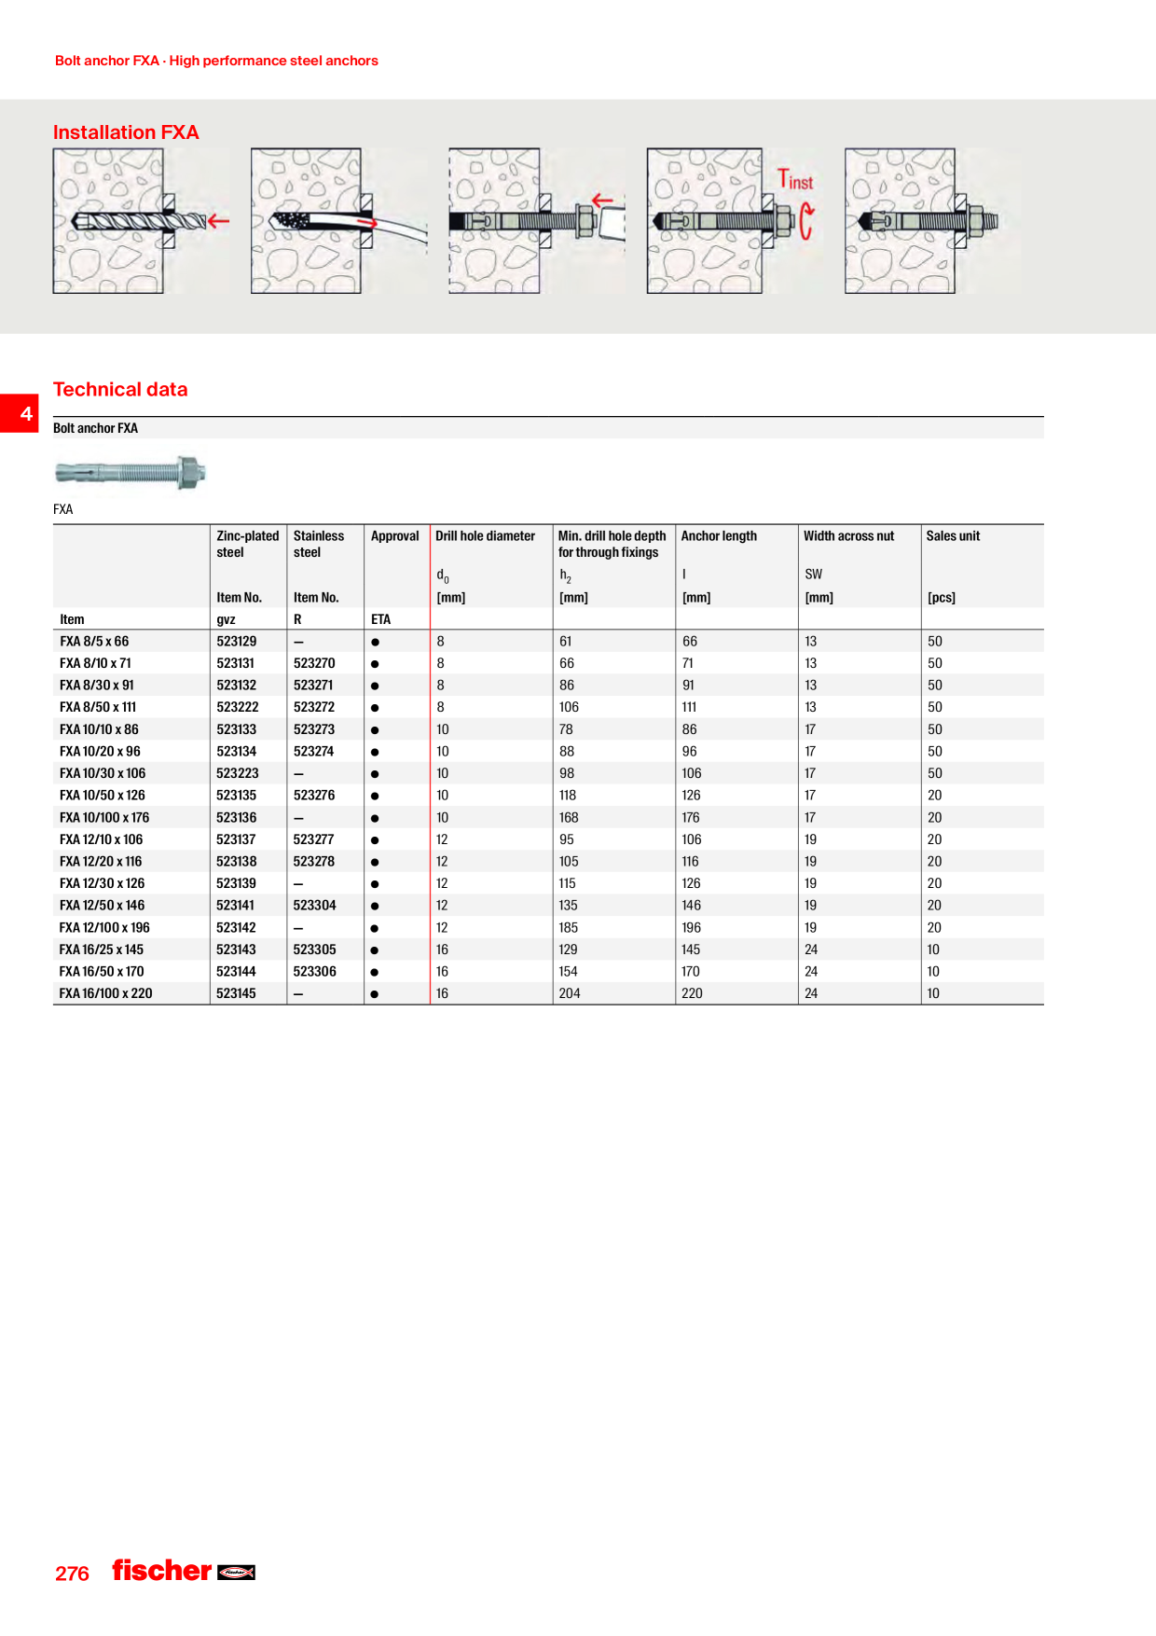Click stainless item number 523306
This screenshot has width=1156, height=1636.
pyautogui.click(x=315, y=972)
